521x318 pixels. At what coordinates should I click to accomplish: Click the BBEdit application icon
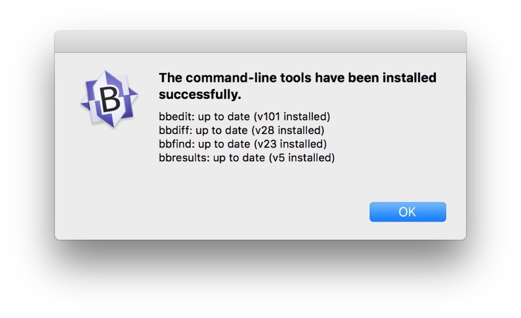coord(109,98)
